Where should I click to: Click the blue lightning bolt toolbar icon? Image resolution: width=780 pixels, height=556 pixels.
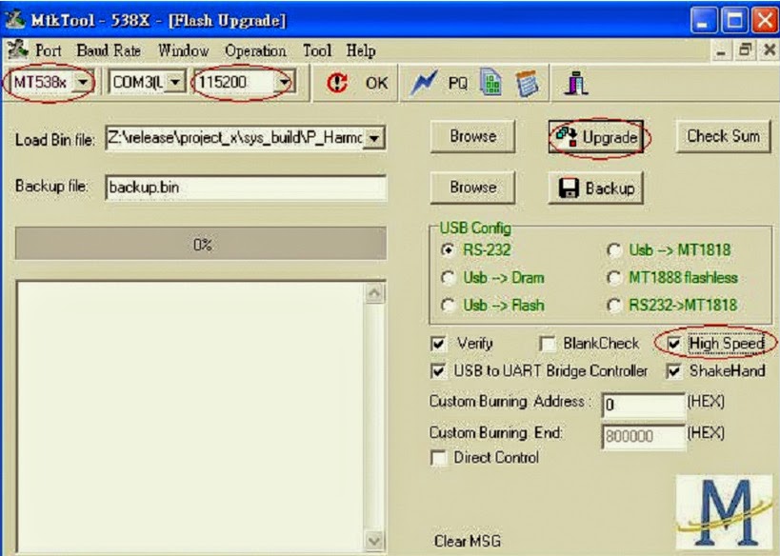click(x=423, y=83)
